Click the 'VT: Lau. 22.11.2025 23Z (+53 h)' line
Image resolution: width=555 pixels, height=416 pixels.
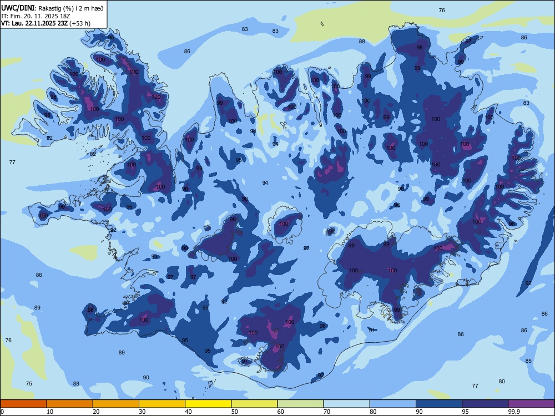[46, 23]
